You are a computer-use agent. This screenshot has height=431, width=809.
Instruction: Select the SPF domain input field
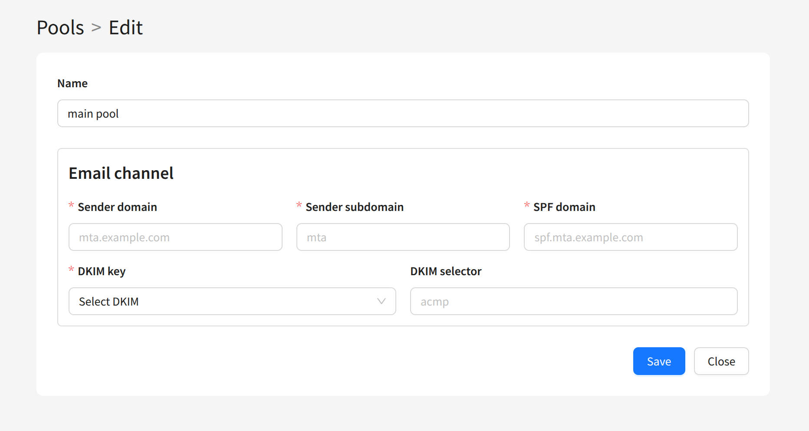[x=630, y=237]
